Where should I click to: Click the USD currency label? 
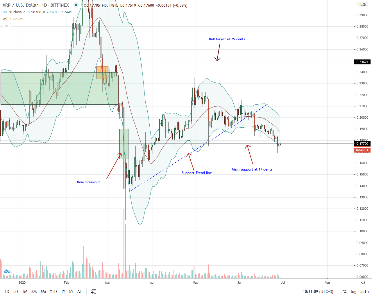363,5
